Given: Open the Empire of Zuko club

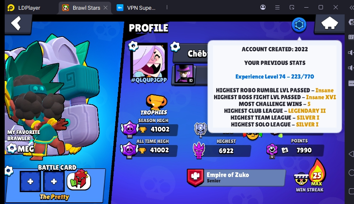Looking at the screenshot, I should (236, 177).
